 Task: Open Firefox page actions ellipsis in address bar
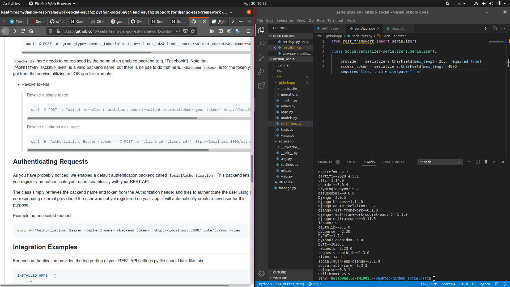click(x=178, y=31)
